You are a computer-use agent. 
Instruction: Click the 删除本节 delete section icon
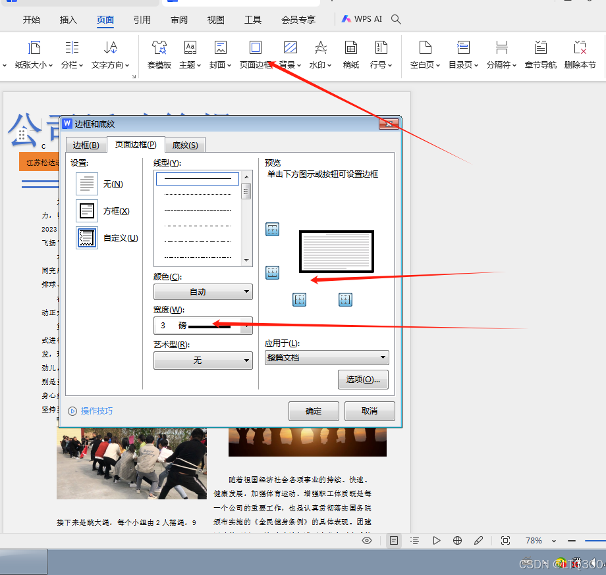pyautogui.click(x=580, y=55)
